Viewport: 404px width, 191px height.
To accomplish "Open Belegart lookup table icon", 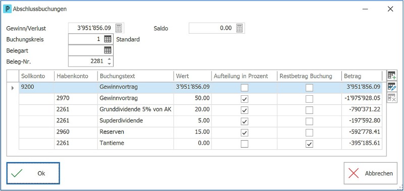I will pyautogui.click(x=108, y=50).
